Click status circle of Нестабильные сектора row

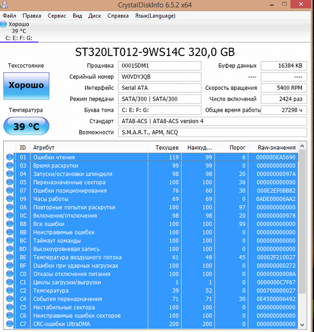pos(9,307)
